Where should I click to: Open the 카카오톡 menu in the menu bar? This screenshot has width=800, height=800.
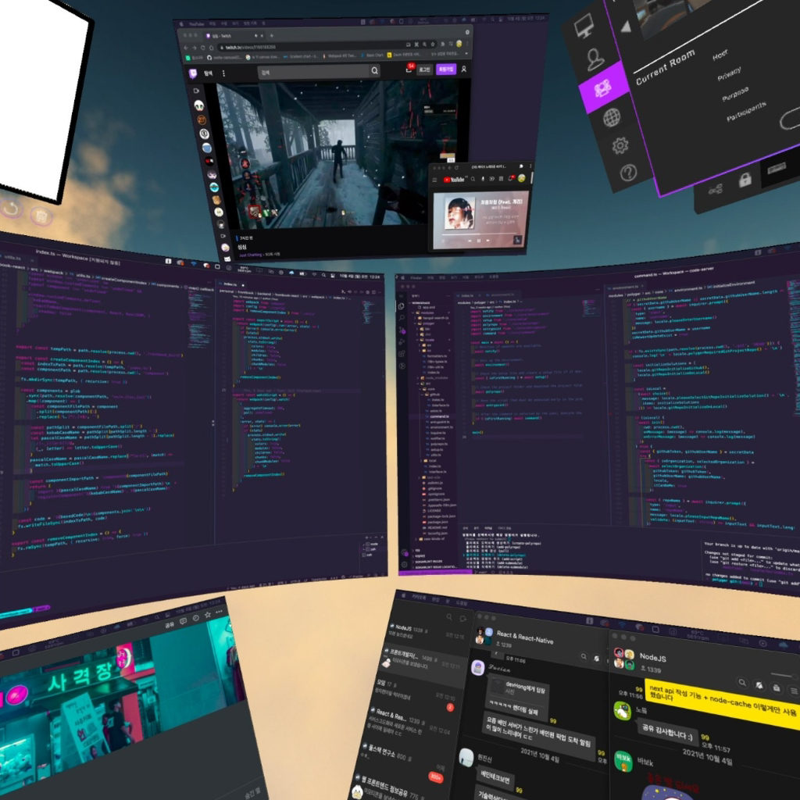(419, 597)
